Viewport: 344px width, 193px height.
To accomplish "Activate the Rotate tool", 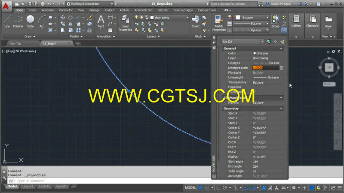I will [71, 18].
